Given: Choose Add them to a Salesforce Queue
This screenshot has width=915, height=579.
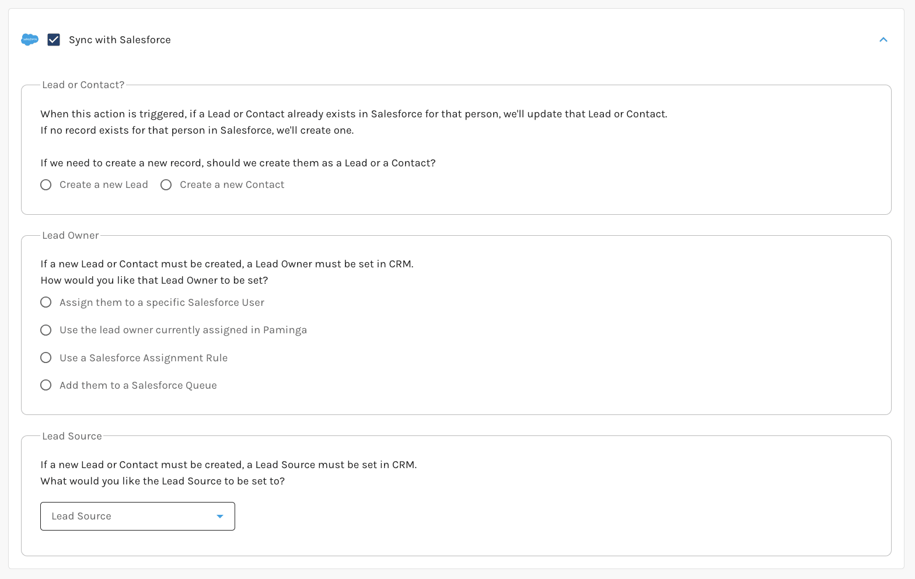Looking at the screenshot, I should (46, 385).
